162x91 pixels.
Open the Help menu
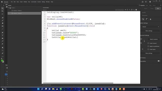pos(52,2)
